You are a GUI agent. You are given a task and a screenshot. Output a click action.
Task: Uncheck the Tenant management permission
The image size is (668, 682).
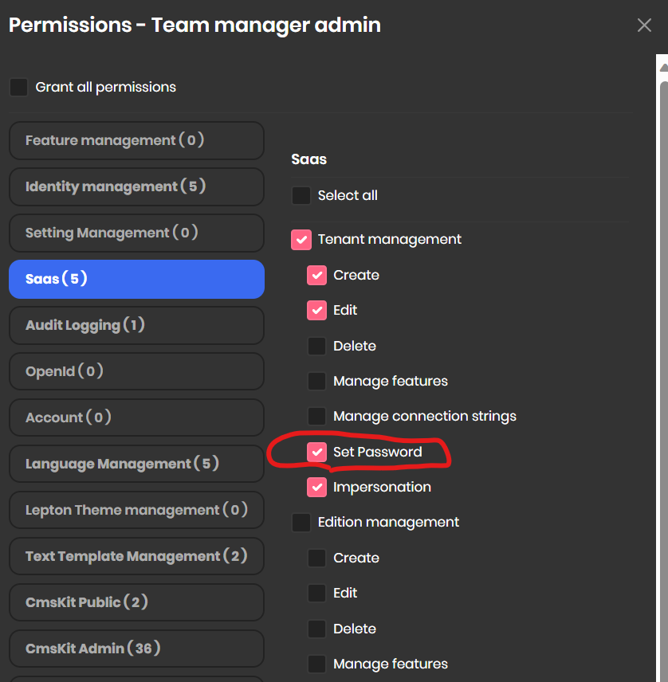click(301, 240)
